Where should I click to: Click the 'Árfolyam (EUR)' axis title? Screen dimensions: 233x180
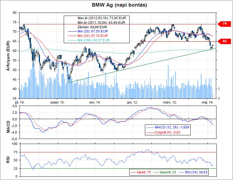[x=8, y=55]
